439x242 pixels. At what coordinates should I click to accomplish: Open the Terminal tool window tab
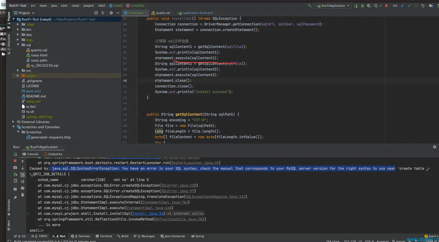[x=104, y=236]
